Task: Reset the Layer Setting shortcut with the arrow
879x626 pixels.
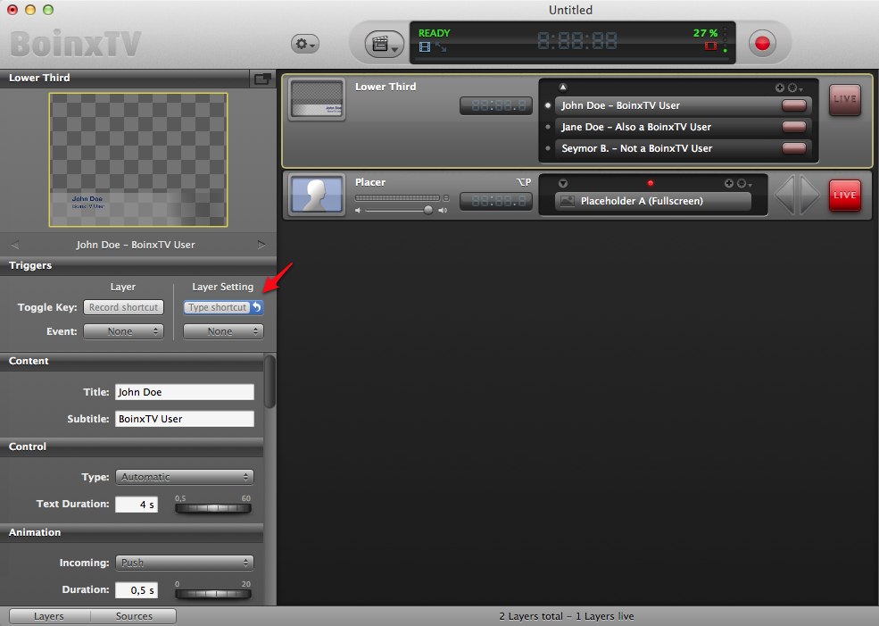Action: click(257, 307)
